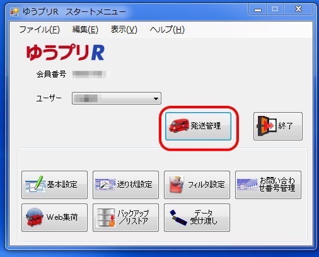Open バックアップ/リストア via its text label
This screenshot has height=257, width=319.
(133, 217)
